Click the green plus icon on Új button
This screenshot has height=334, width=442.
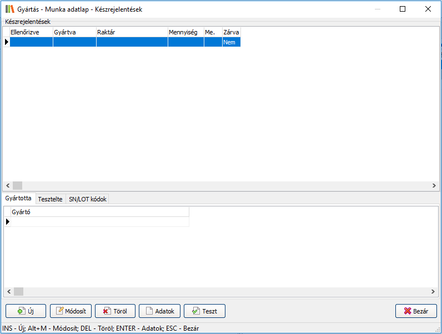click(22, 311)
